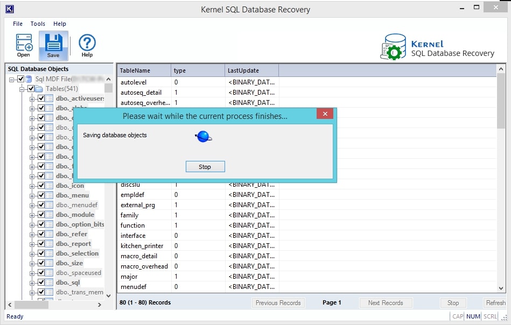Expand the dbo._activeusers tree node
This screenshot has height=325, width=511.
pyautogui.click(x=32, y=99)
